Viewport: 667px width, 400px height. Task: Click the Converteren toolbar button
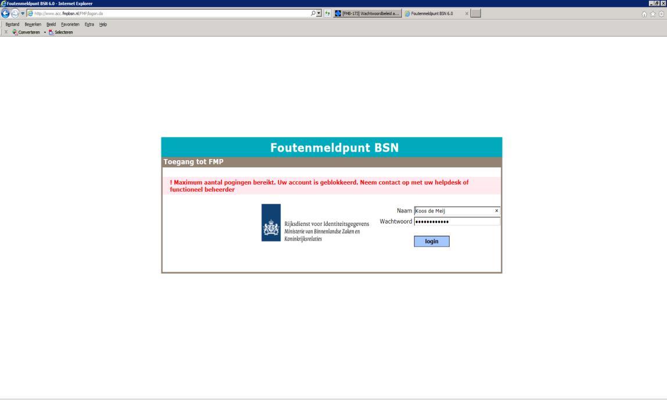26,33
